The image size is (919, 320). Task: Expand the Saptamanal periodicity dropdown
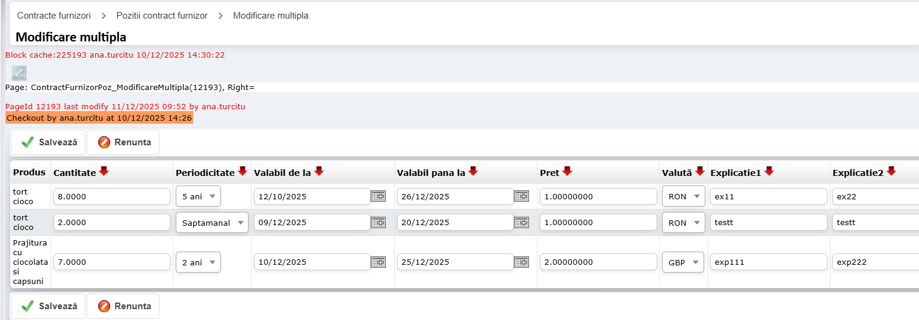(x=212, y=222)
